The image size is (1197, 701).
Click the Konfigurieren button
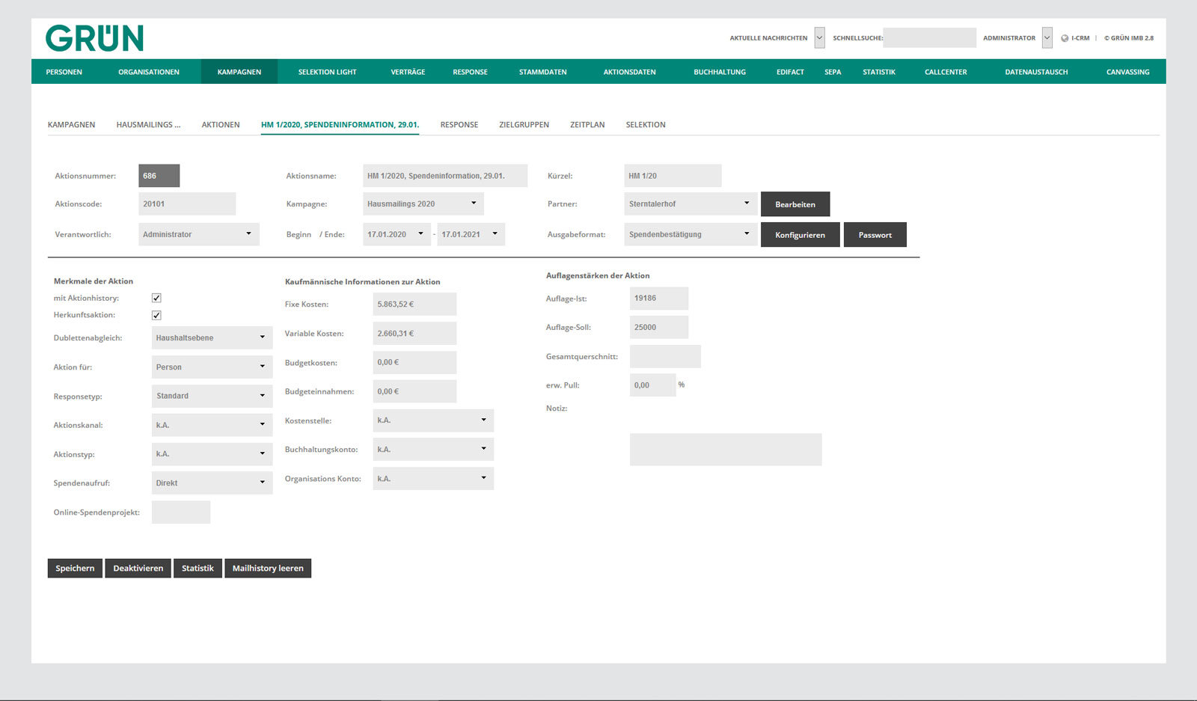click(800, 235)
